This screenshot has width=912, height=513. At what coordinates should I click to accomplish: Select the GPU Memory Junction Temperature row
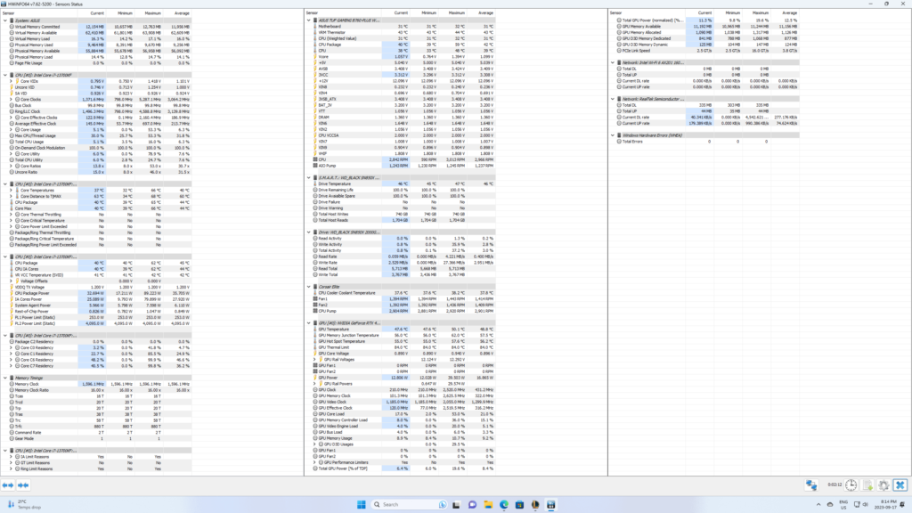[401, 336]
